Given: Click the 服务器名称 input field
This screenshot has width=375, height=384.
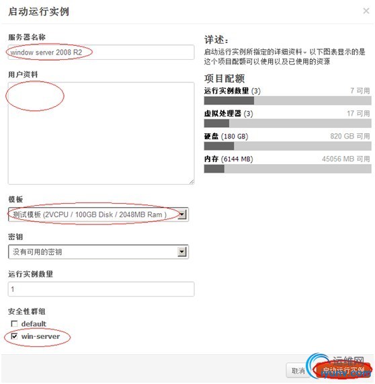Looking at the screenshot, I should pyautogui.click(x=101, y=52).
